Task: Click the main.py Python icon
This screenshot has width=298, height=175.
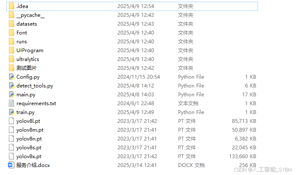Action: tap(11, 95)
